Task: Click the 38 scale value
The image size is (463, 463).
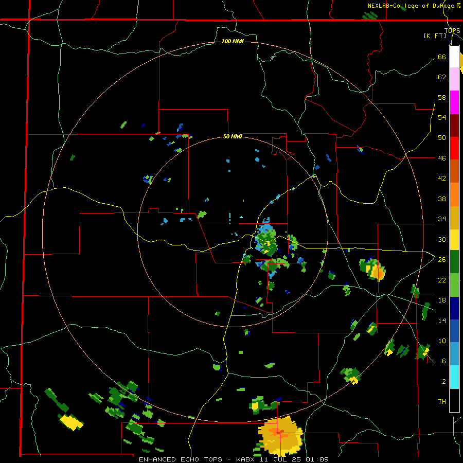Action: 442,199
